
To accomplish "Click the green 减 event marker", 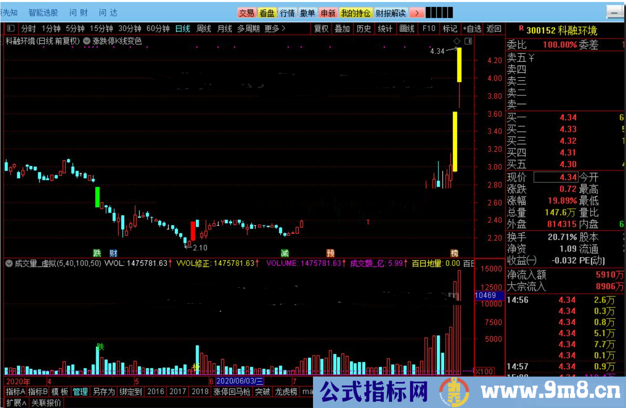I will click(x=285, y=253).
